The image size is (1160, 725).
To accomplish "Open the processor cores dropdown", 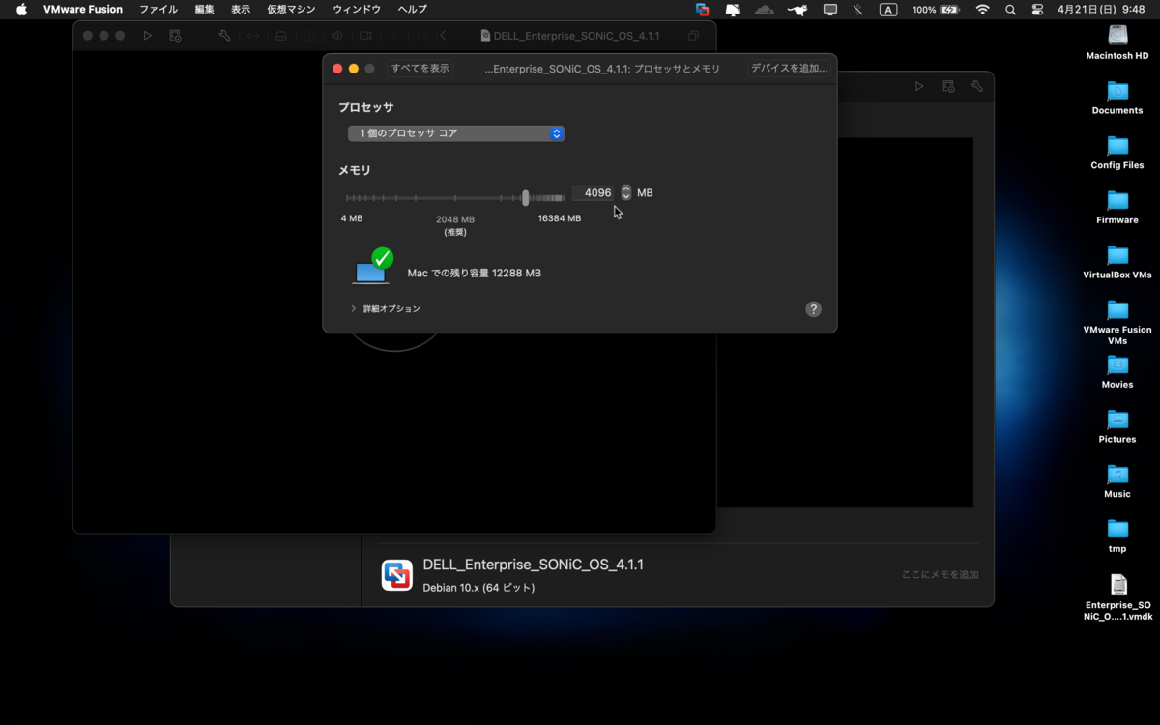I will (456, 134).
